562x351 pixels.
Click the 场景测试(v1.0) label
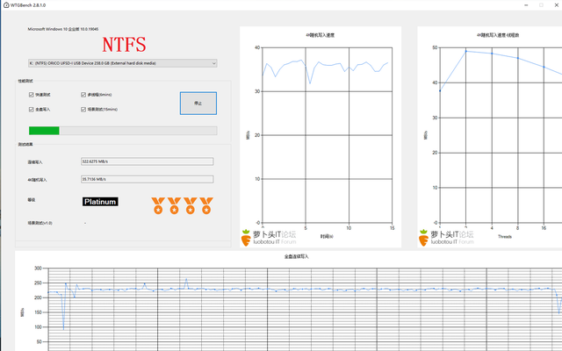click(x=40, y=223)
